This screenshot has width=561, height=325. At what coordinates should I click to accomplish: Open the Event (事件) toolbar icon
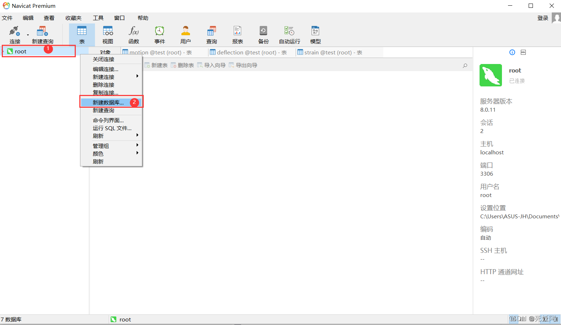click(160, 35)
